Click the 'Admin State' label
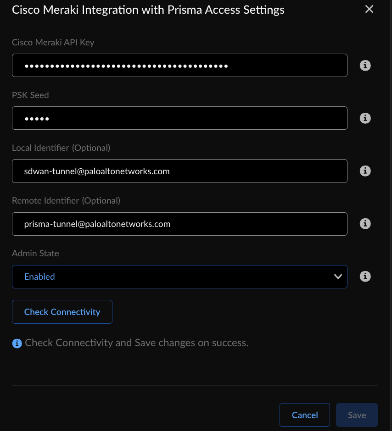 35,253
